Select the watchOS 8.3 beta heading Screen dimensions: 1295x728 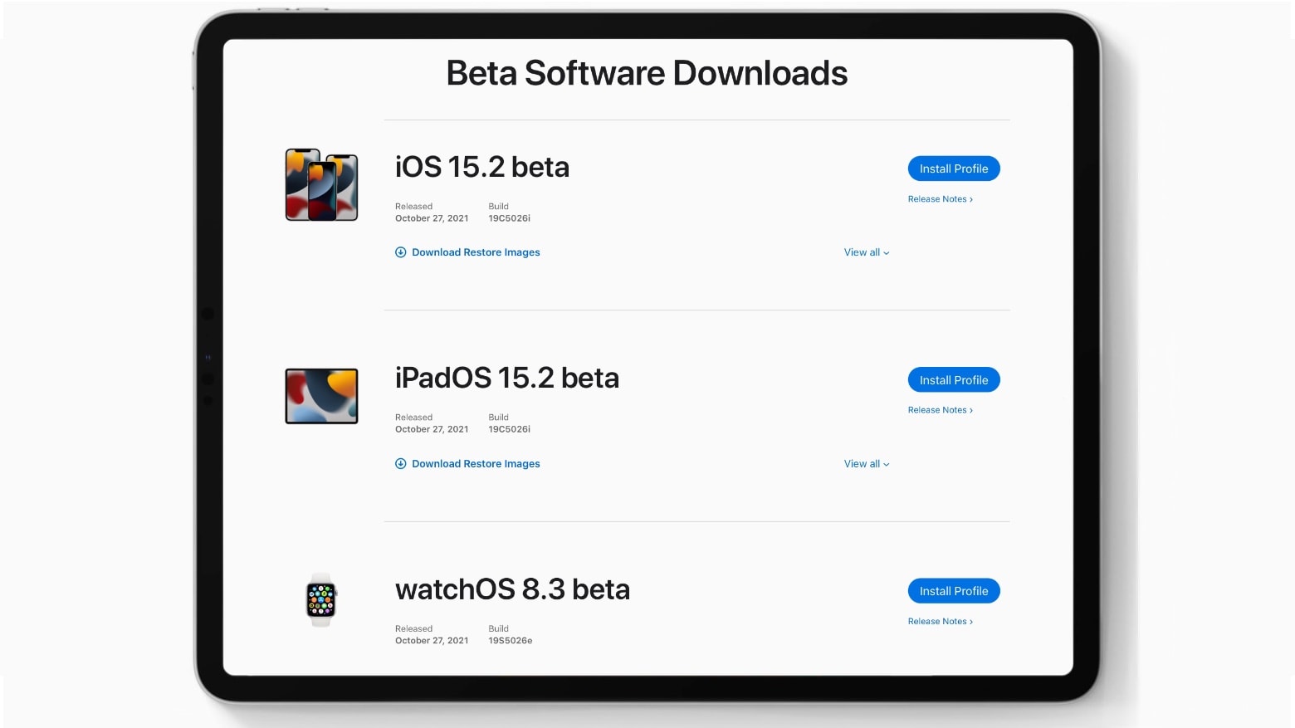[513, 589]
